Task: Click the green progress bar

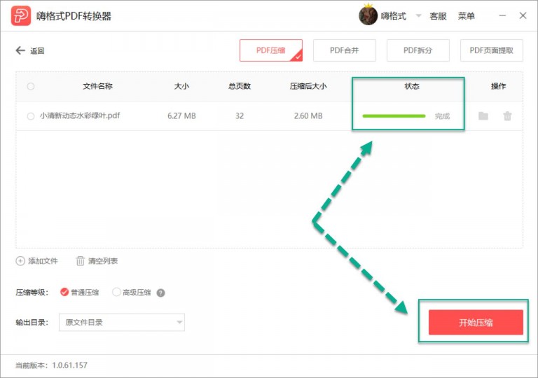Action: pos(394,116)
